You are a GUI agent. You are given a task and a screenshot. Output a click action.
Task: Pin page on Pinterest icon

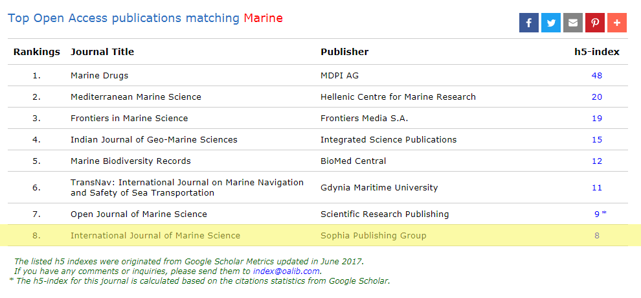point(595,23)
